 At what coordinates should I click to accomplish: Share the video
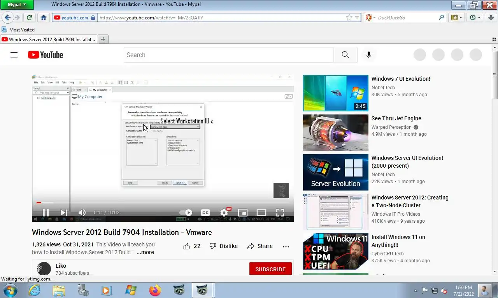[x=260, y=246]
